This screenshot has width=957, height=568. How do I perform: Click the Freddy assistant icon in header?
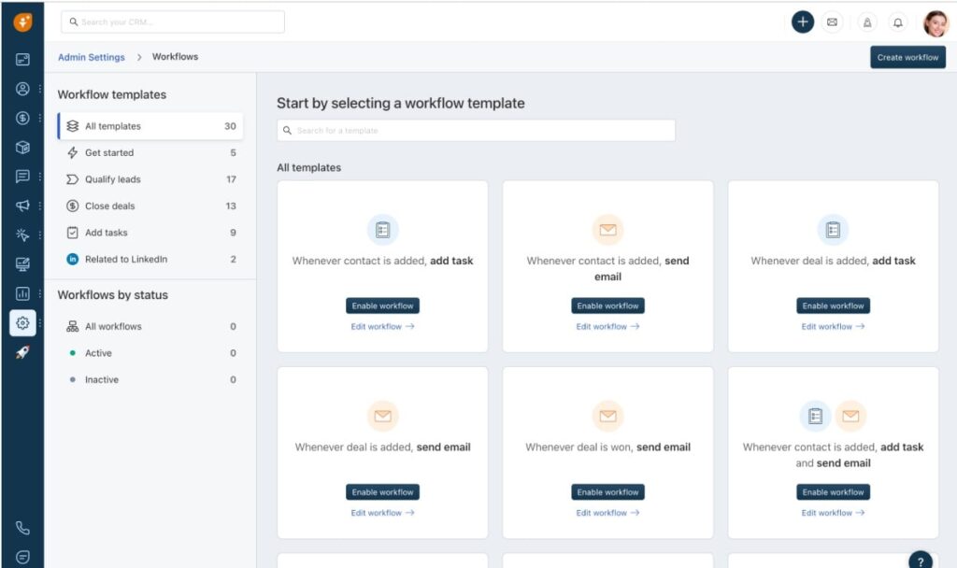coord(866,22)
